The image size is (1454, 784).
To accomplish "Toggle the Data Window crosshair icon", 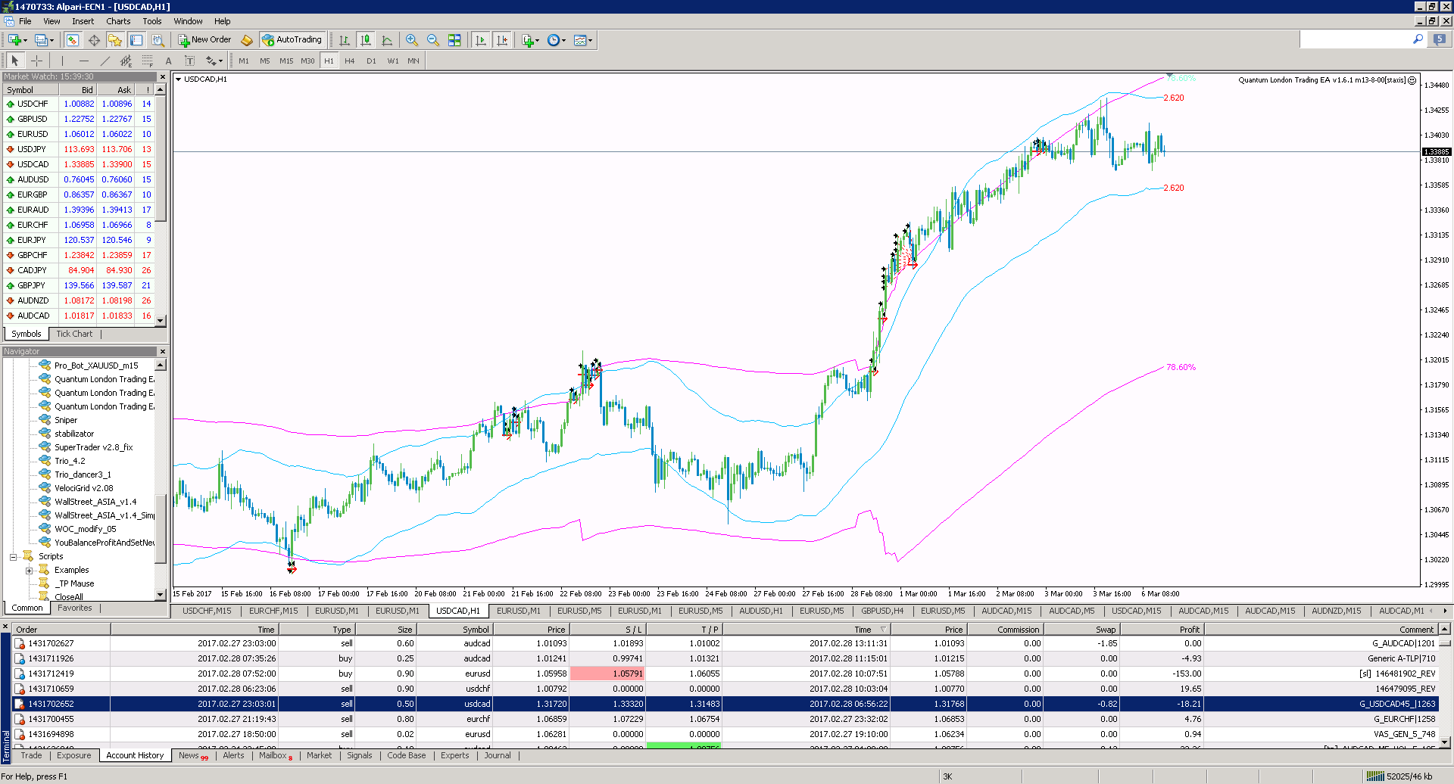I will (94, 40).
